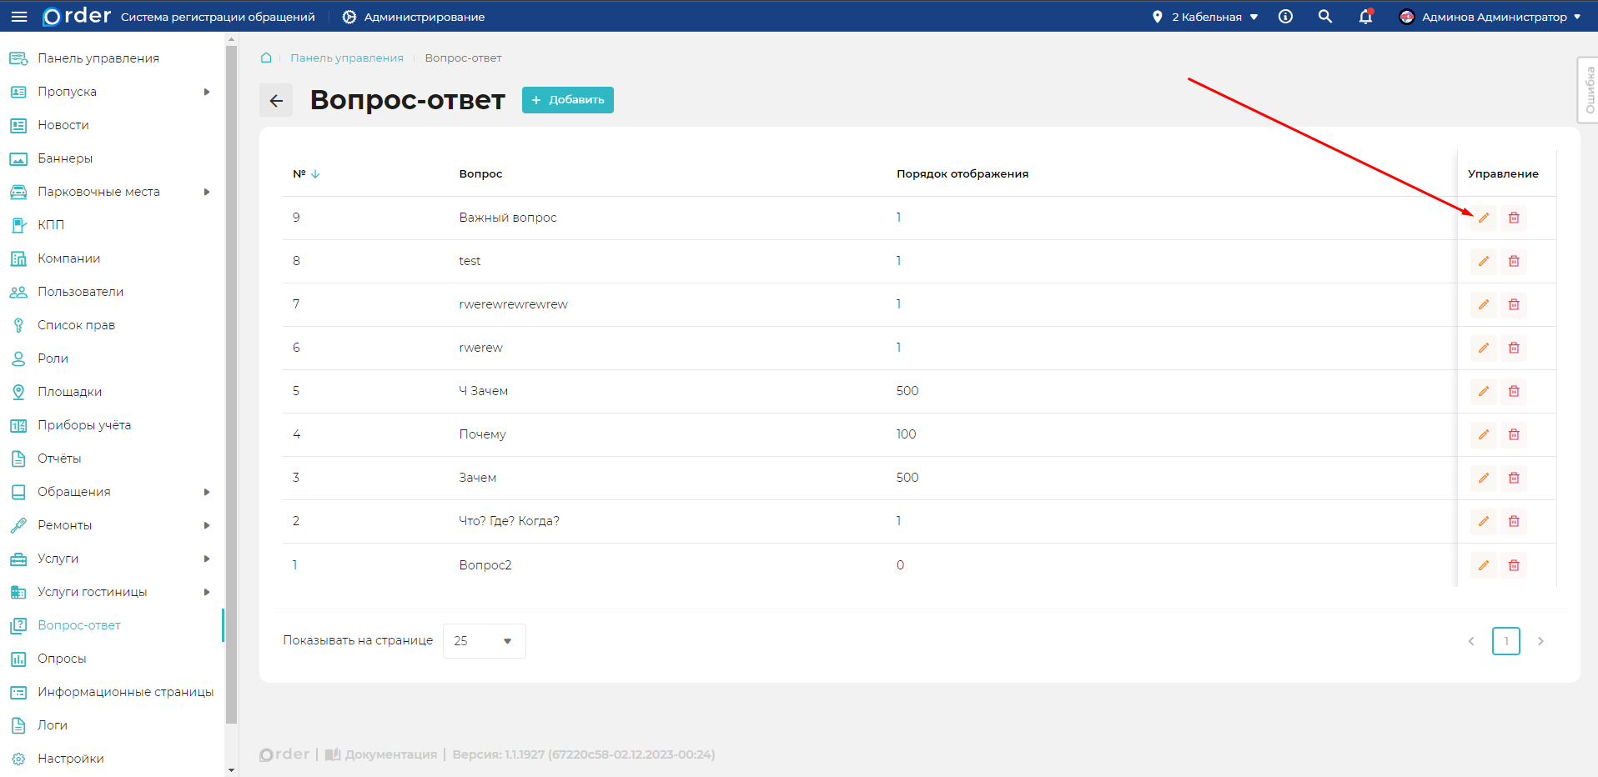
Task: Click the home breadcrumb icon
Action: click(x=266, y=58)
